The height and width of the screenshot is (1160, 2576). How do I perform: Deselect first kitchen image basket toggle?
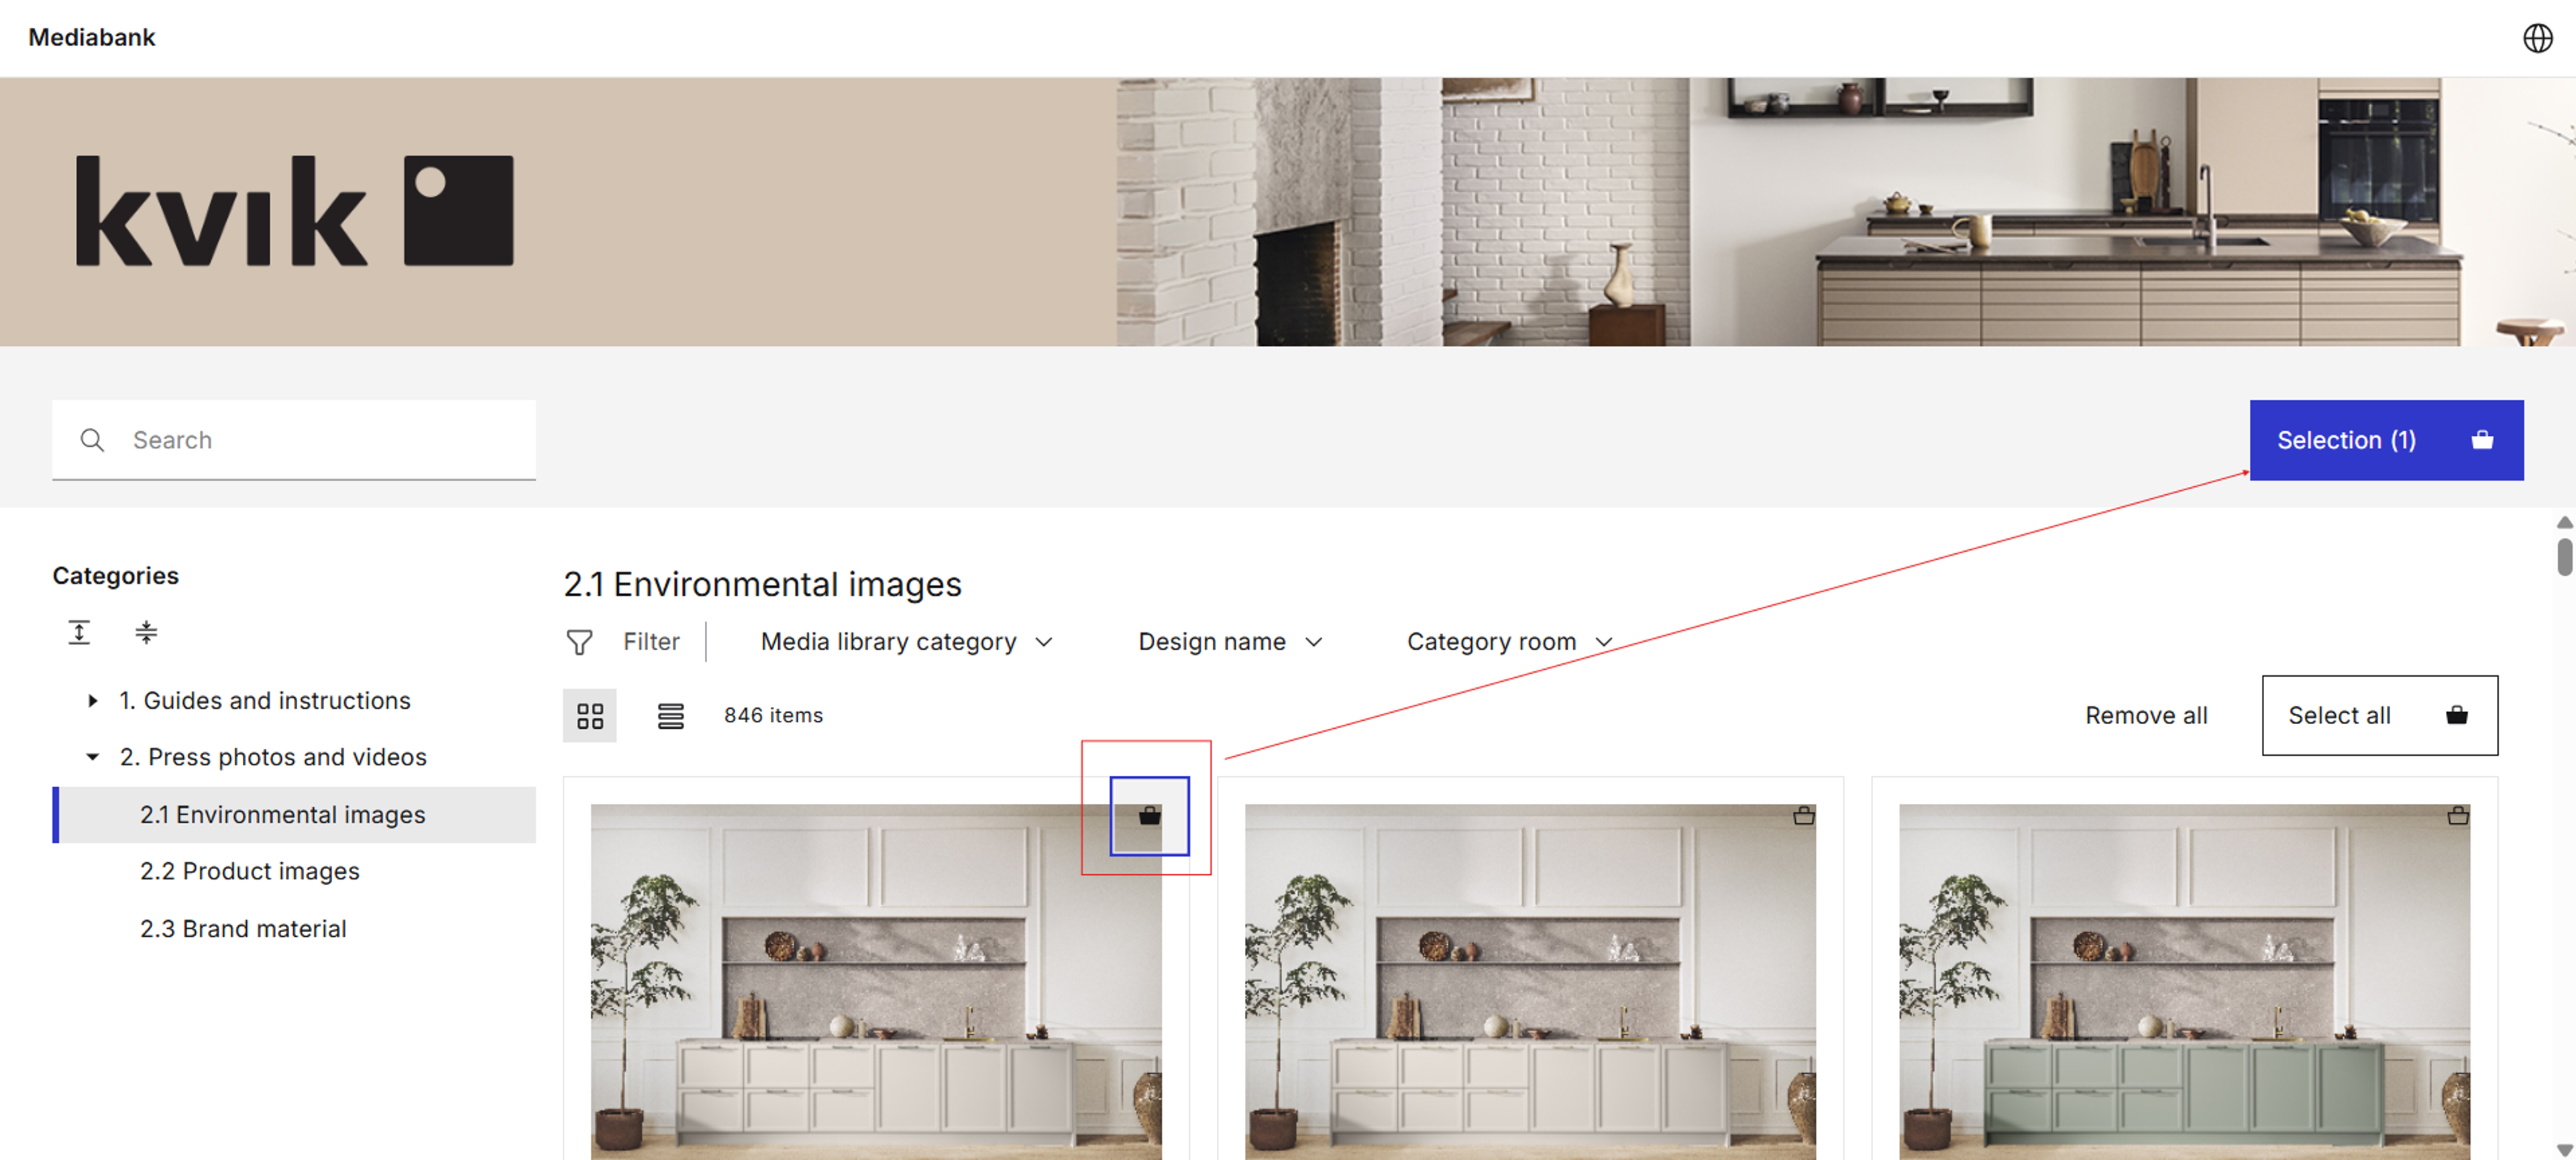click(1149, 815)
